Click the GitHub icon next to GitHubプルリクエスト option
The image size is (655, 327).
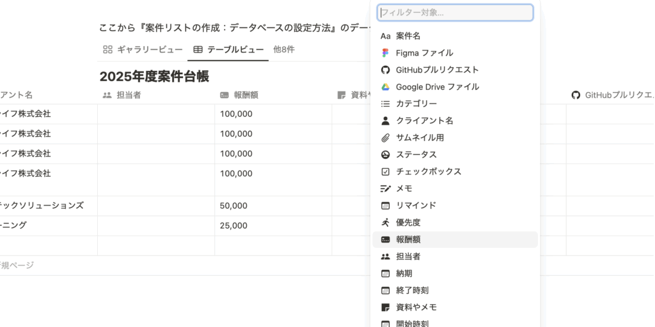point(385,70)
